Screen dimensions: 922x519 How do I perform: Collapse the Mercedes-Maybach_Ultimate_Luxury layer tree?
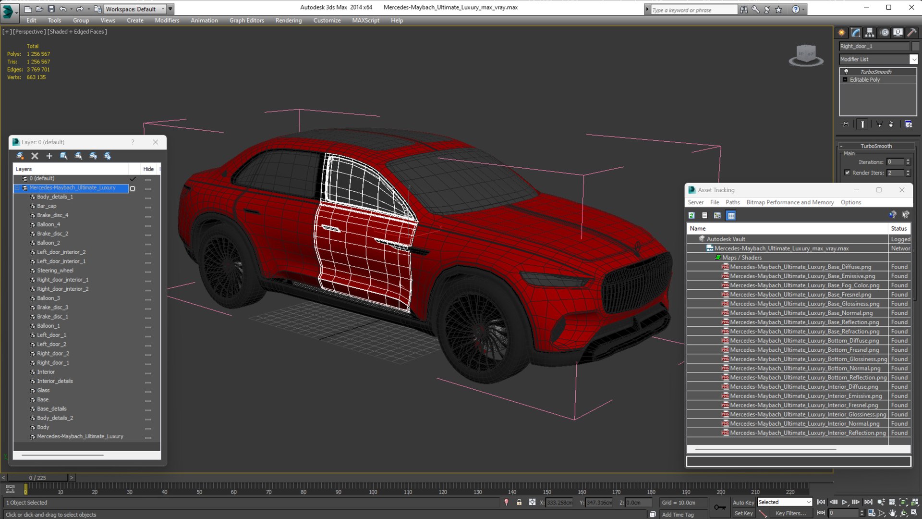pyautogui.click(x=18, y=188)
